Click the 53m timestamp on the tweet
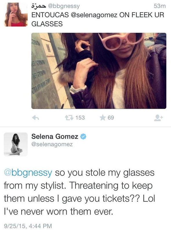Screen dimensions: 171x232 [160, 6]
